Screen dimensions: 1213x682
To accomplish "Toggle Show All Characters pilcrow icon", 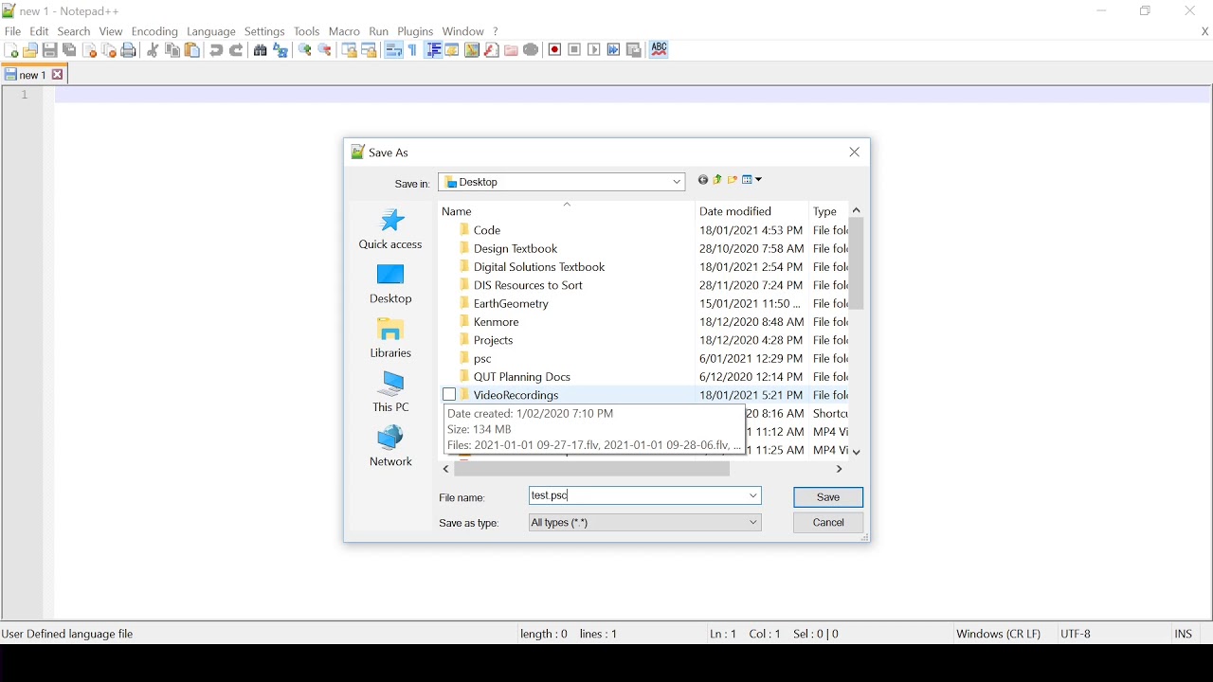I will pos(413,50).
